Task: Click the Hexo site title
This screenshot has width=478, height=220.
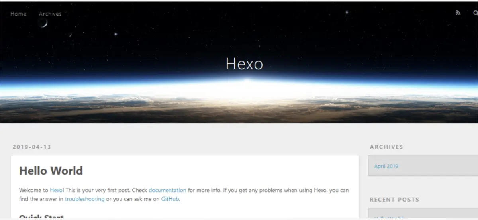Action: click(x=244, y=64)
